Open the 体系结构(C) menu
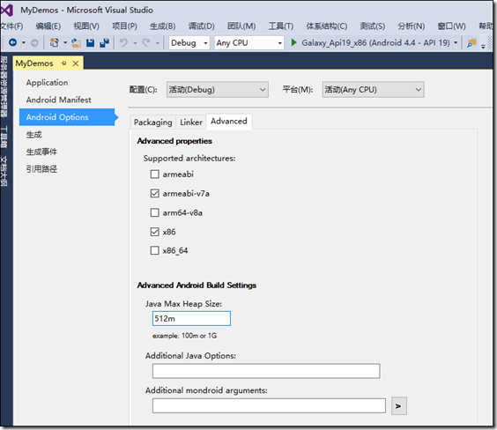The image size is (497, 430). click(x=326, y=26)
